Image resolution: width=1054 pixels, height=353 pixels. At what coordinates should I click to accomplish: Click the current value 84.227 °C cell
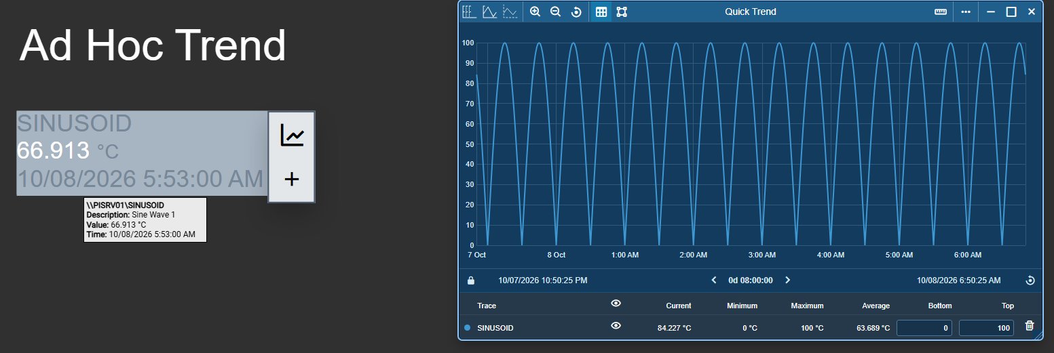(675, 328)
